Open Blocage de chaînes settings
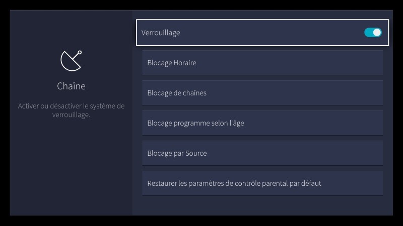Viewport: 403px width, 226px height. [262, 93]
